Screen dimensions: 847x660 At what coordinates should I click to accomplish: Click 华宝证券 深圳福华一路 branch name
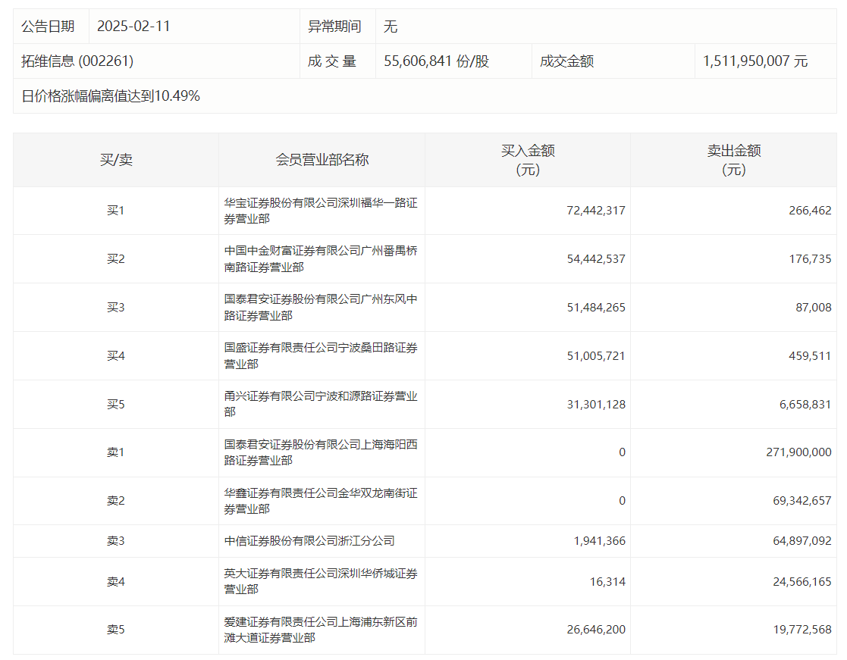[321, 211]
